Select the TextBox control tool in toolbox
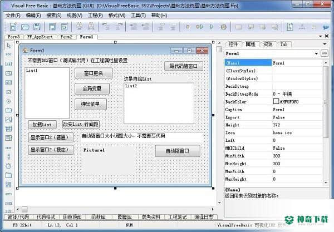The image size is (334, 232). 8,64
